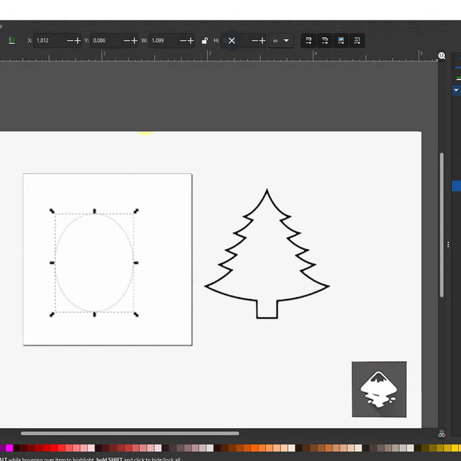Screen dimensions: 461x461
Task: Click the color-managed mode icon at bottom right
Action: (x=442, y=434)
